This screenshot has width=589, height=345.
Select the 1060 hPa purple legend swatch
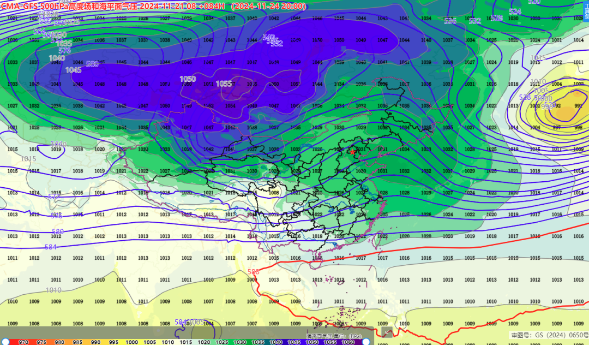coord(347,342)
